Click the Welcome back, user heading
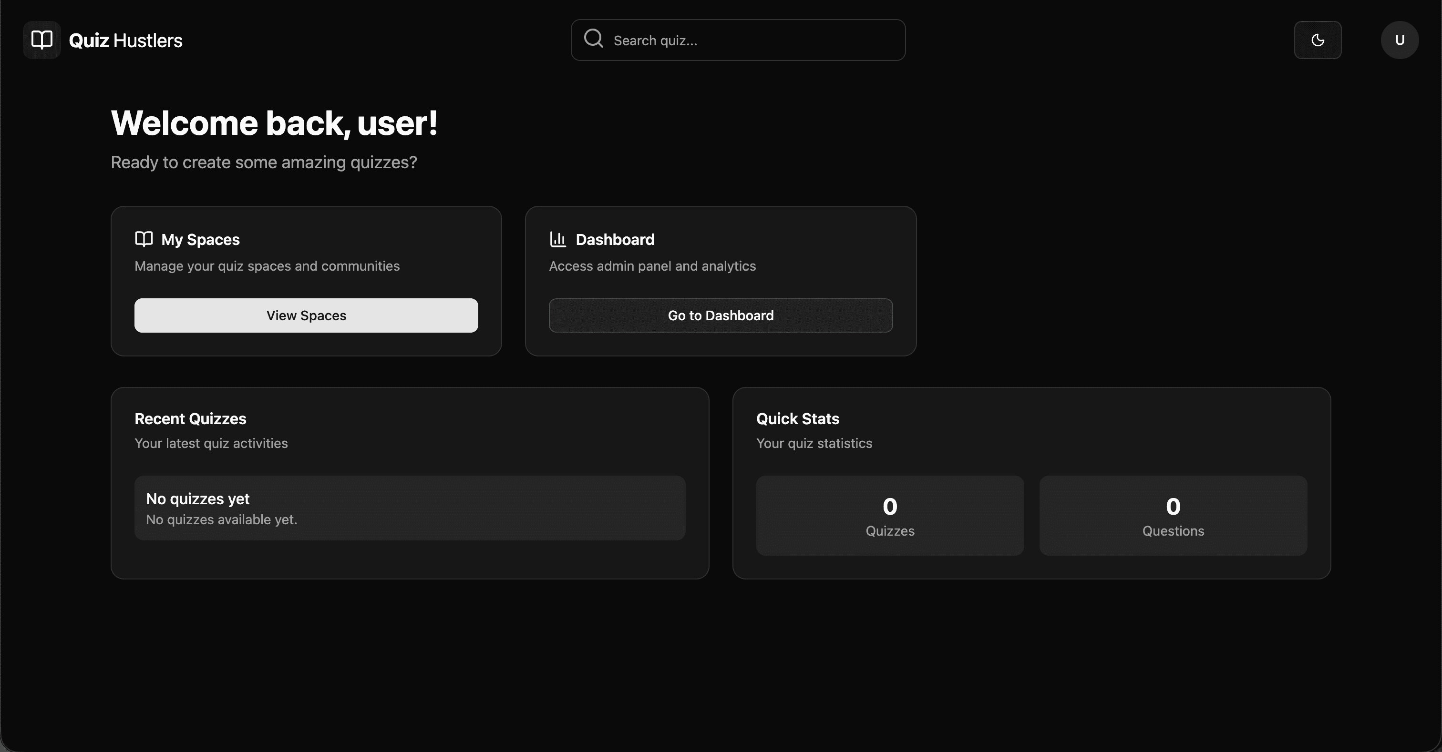Viewport: 1442px width, 752px height. [275, 122]
